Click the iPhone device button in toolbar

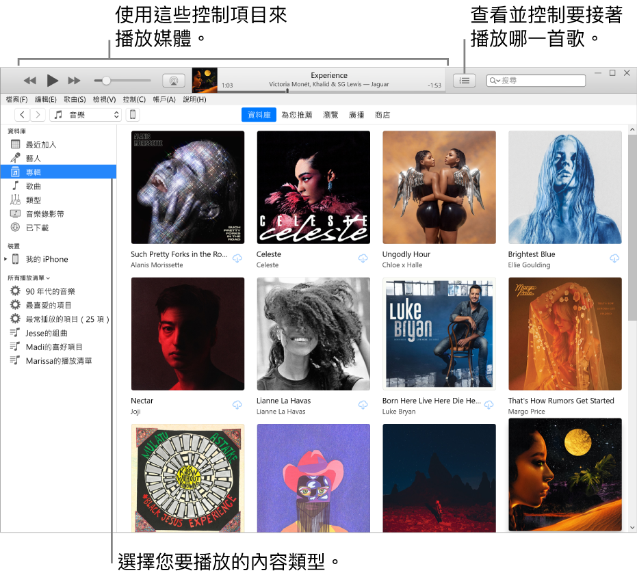[x=133, y=115]
